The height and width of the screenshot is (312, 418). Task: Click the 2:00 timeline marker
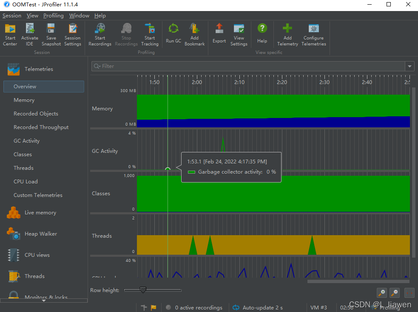pos(197,82)
